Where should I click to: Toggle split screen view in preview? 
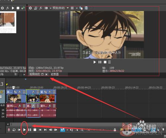pos(46,8)
